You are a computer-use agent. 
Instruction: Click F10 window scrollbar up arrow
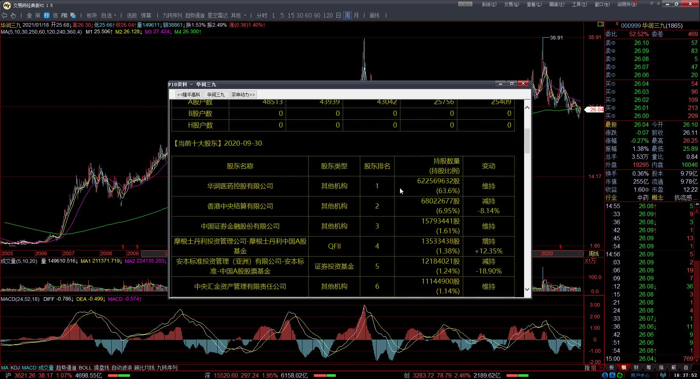[527, 107]
